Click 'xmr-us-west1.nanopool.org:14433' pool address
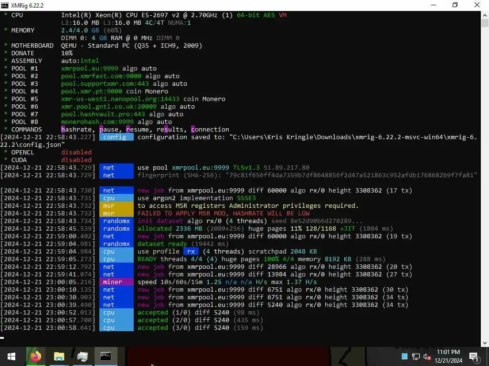The width and height of the screenshot is (489, 366). pyautogui.click(x=120, y=99)
